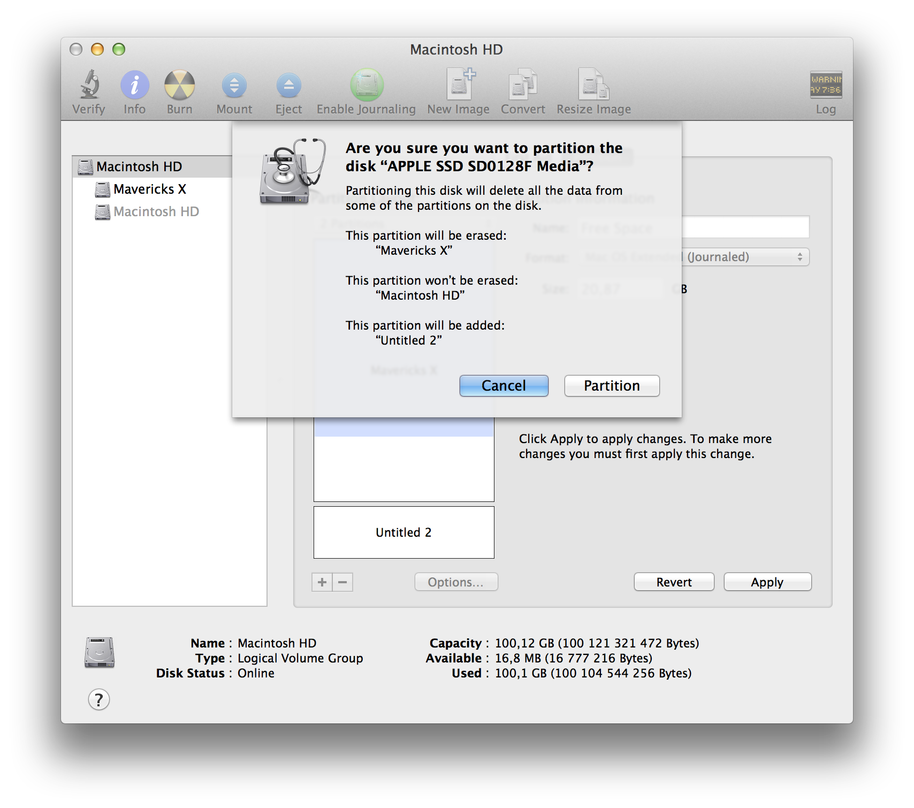Click the Verify microscope icon
This screenshot has height=808, width=914.
pyautogui.click(x=90, y=85)
